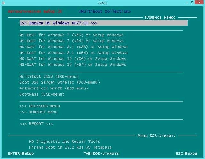Screen dimensions: 205x159
Task: Select MS-DaRT for Windows 10 (x64)
Action: pos(73,64)
